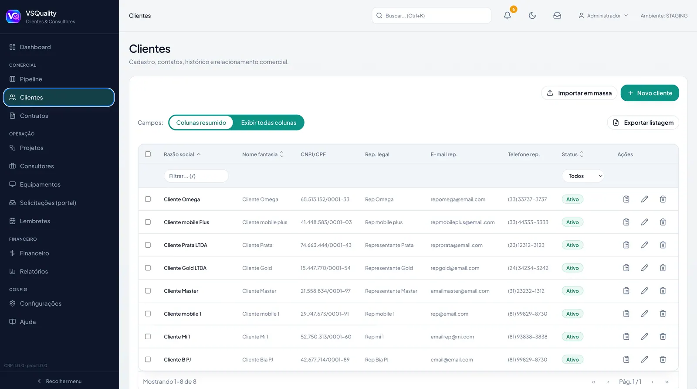Toggle the select-all header checkbox

pyautogui.click(x=148, y=154)
